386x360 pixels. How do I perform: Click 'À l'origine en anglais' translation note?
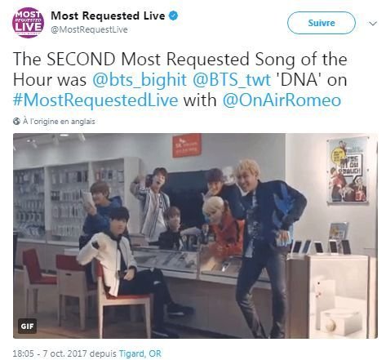pos(59,122)
